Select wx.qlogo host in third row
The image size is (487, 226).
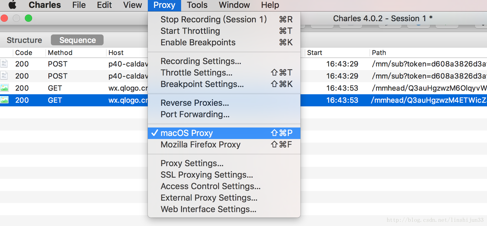point(128,88)
